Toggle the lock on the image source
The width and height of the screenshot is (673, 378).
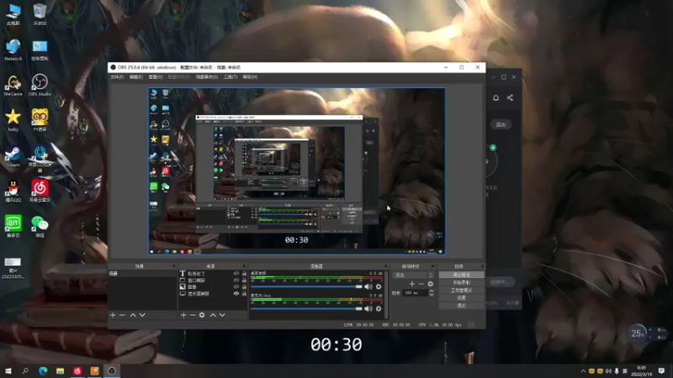(x=244, y=286)
